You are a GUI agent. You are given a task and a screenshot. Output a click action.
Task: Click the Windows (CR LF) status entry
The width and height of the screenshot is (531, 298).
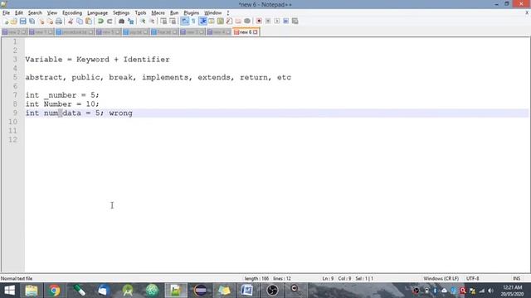pyautogui.click(x=441, y=278)
